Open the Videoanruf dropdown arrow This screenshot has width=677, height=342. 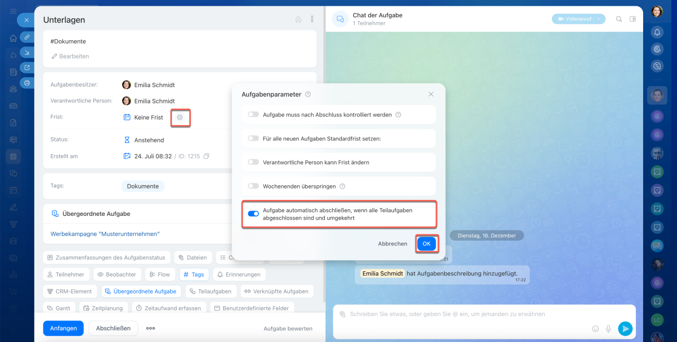(599, 19)
